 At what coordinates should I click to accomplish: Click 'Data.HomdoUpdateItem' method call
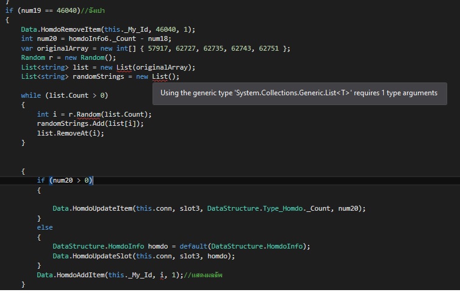tap(92, 209)
